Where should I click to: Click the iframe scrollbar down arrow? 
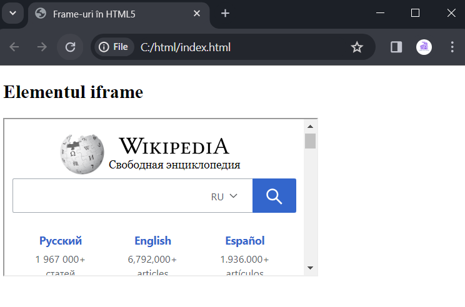tap(310, 268)
